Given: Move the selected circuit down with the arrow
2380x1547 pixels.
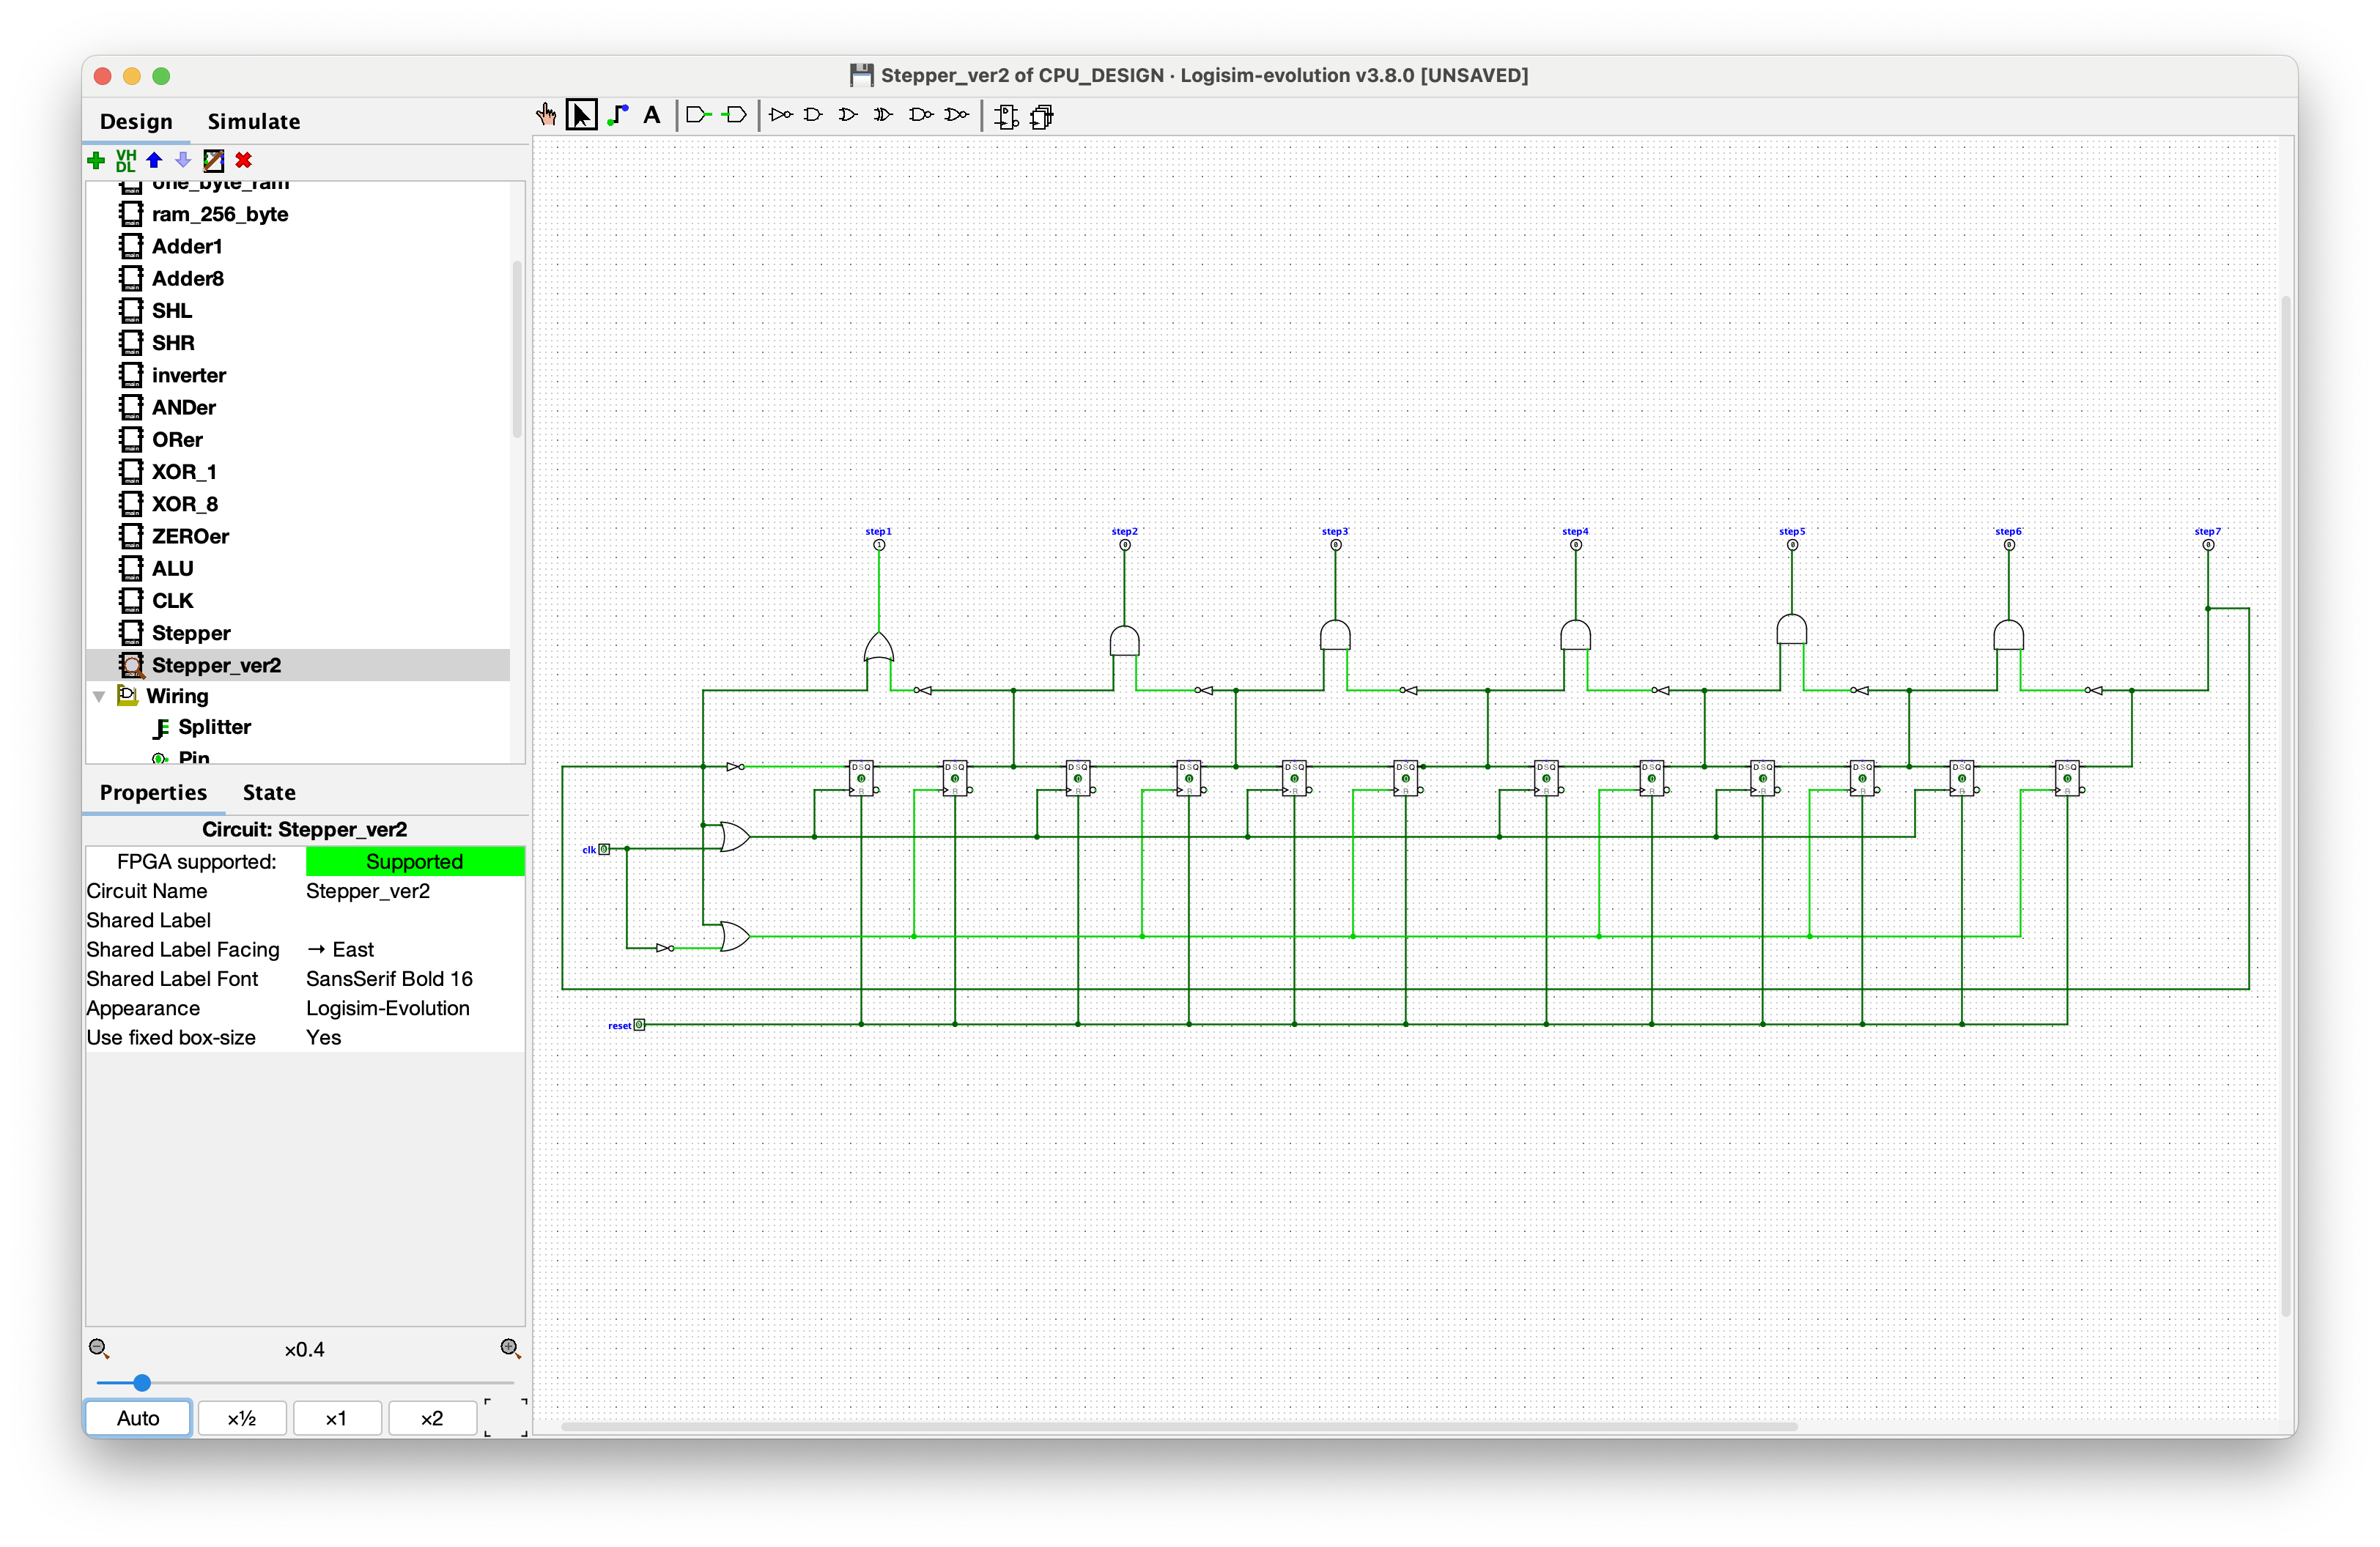Looking at the screenshot, I should pos(183,160).
